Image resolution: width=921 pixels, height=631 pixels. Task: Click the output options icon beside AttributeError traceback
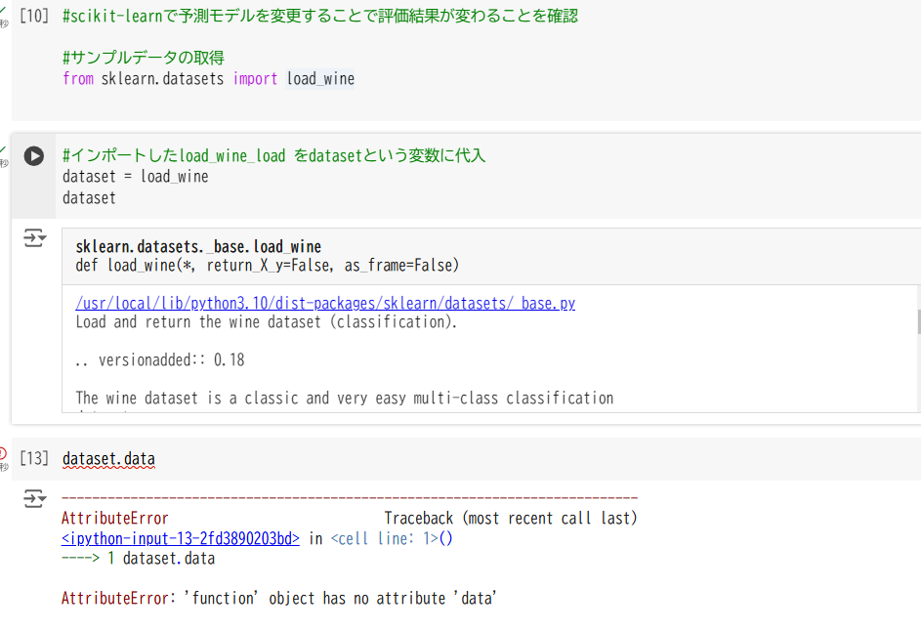click(35, 499)
